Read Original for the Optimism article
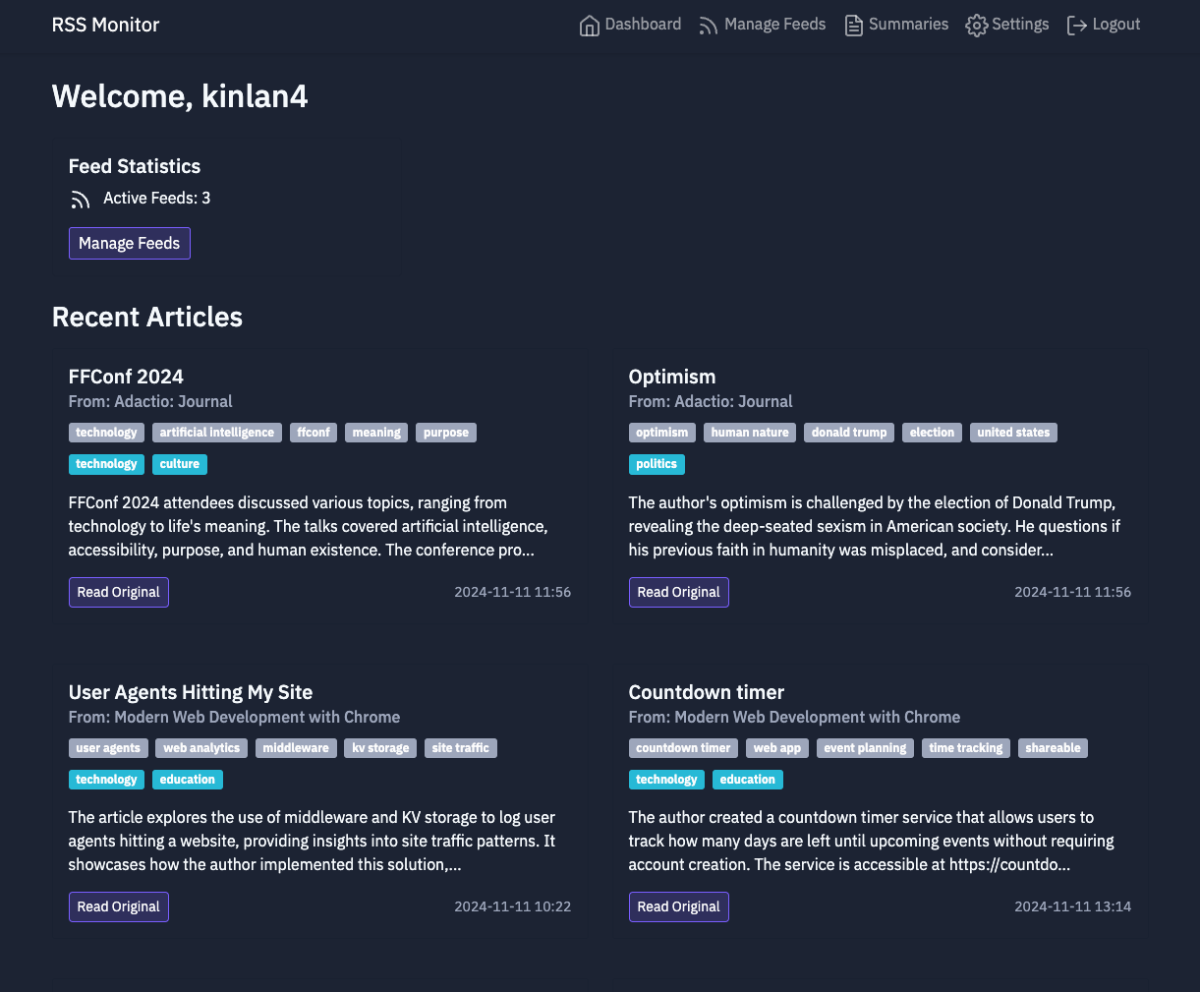This screenshot has width=1200, height=992. [x=679, y=592]
